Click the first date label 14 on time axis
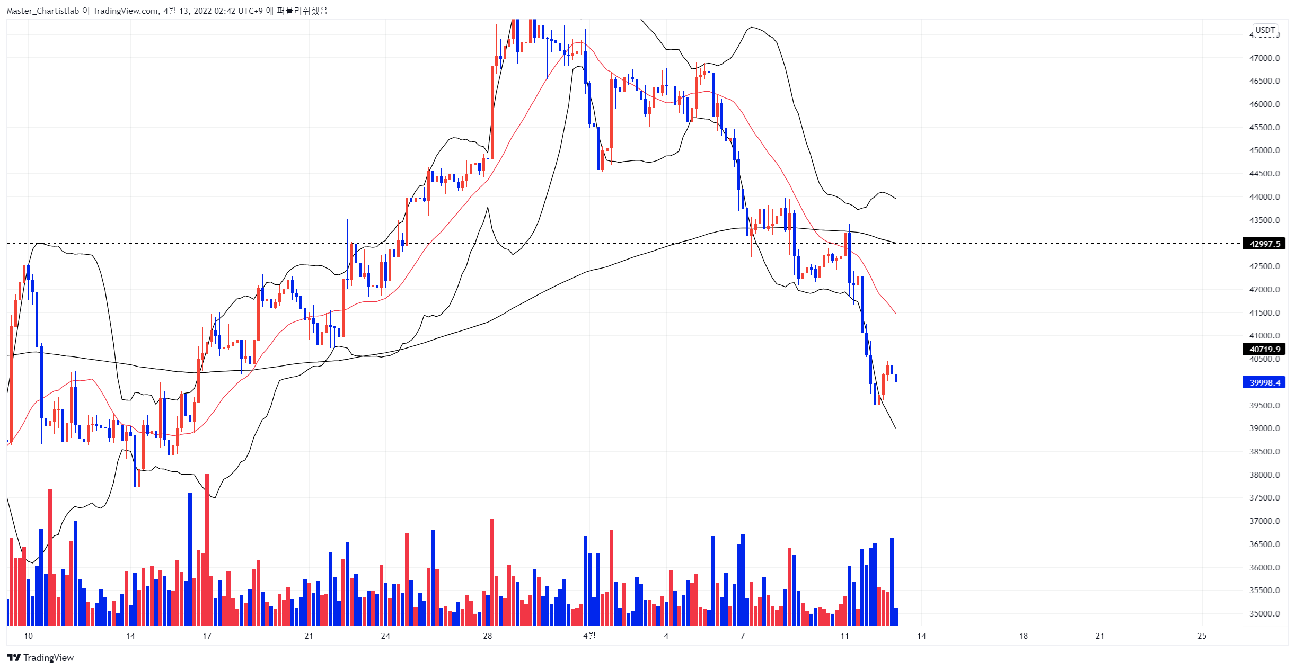 click(130, 636)
